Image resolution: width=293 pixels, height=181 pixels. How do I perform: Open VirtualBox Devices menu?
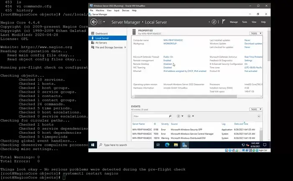(126, 10)
